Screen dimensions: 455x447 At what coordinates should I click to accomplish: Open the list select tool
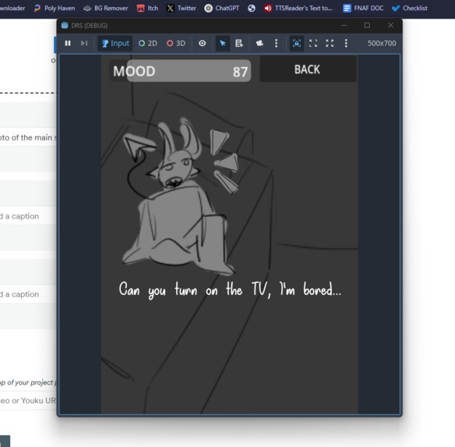239,44
